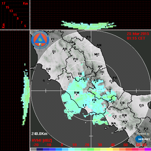Click the 17 Km altitude label
The width and height of the screenshot is (151, 151).
(x=3, y=3)
